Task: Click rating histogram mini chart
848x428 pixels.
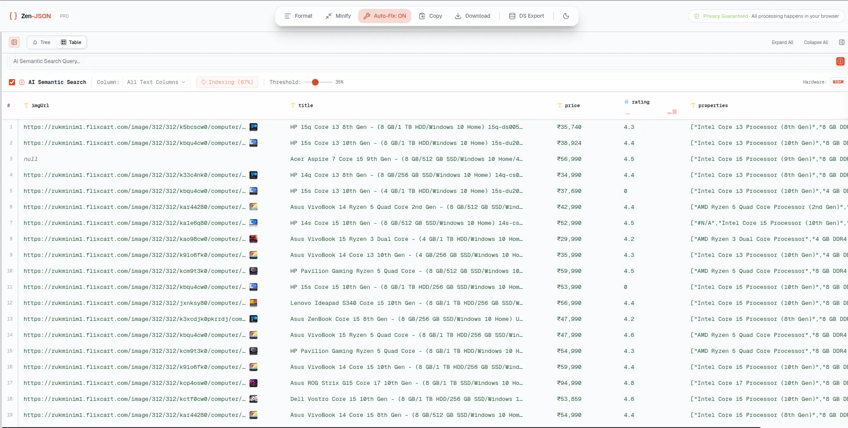Action: [x=651, y=112]
